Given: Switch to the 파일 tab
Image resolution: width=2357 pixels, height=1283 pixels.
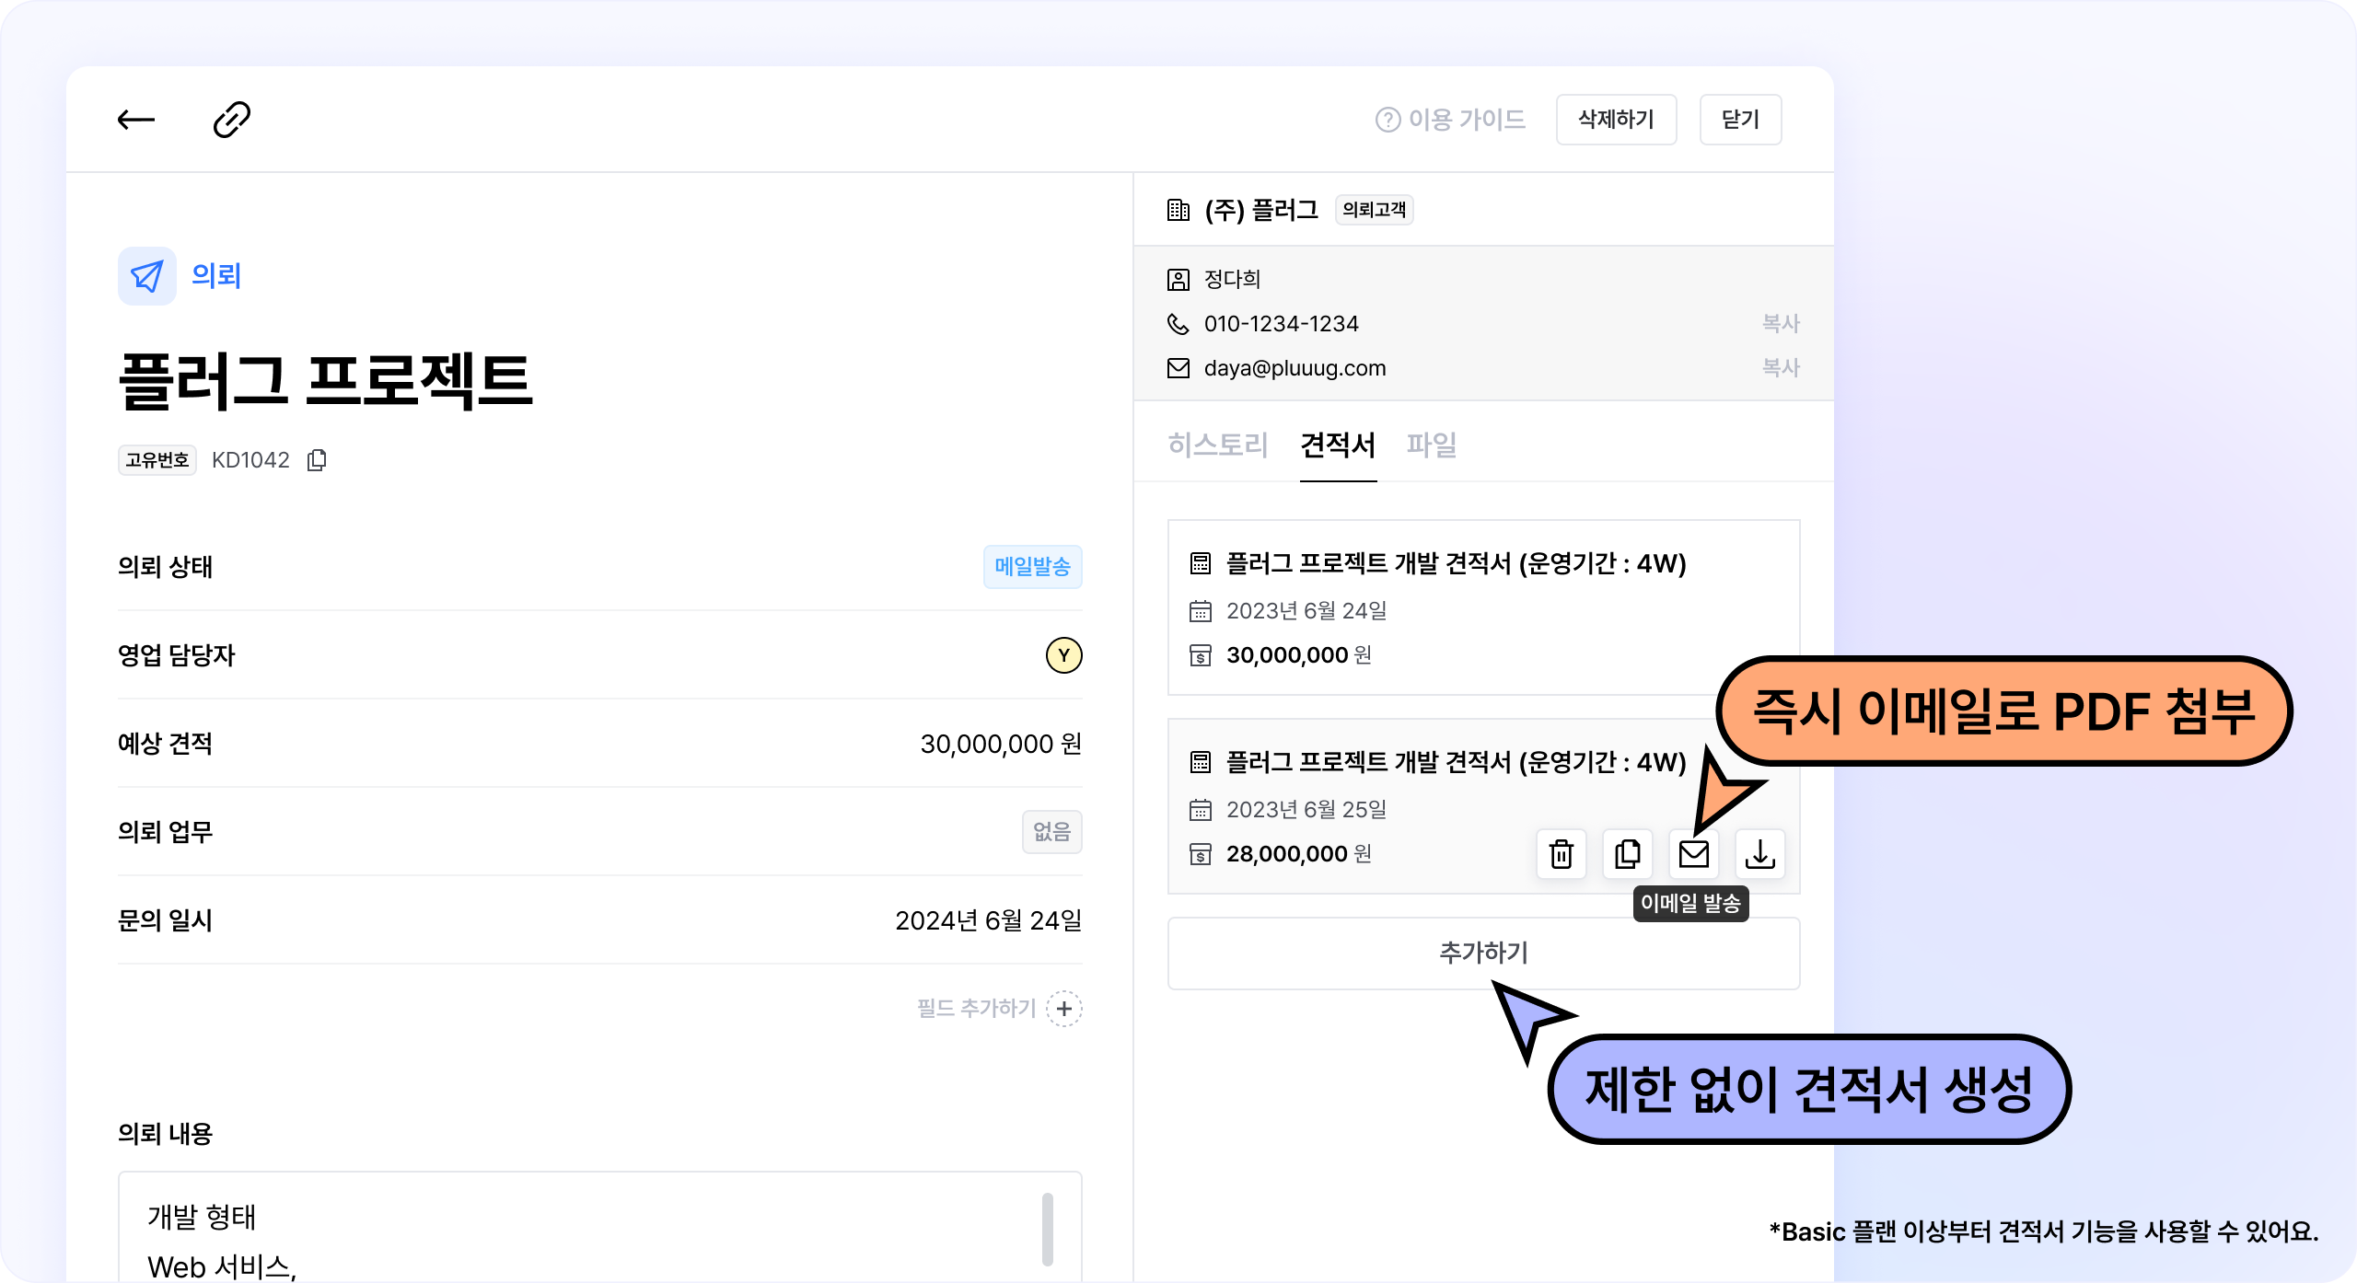Looking at the screenshot, I should coord(1431,445).
